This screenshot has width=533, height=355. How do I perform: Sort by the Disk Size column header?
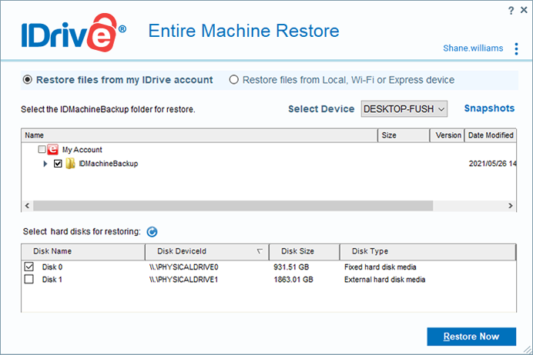coord(304,251)
